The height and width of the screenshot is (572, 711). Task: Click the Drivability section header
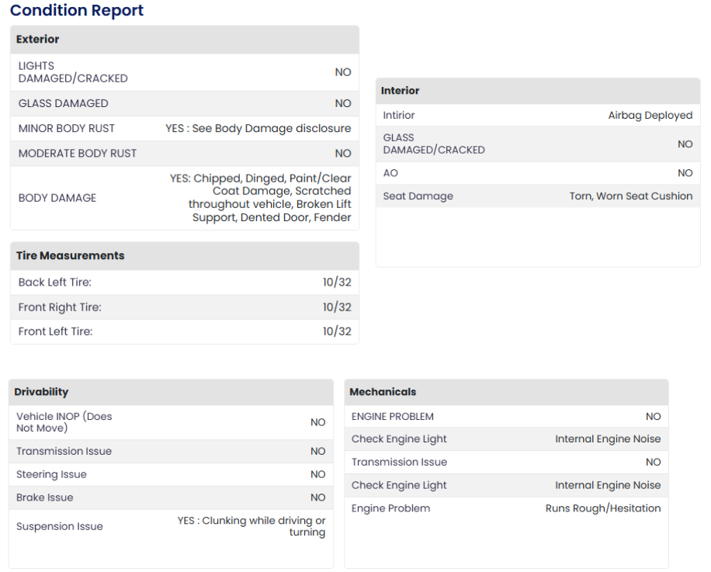click(41, 392)
